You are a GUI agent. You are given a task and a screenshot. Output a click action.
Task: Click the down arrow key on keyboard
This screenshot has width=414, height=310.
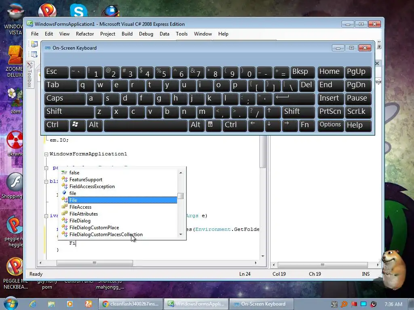click(273, 126)
